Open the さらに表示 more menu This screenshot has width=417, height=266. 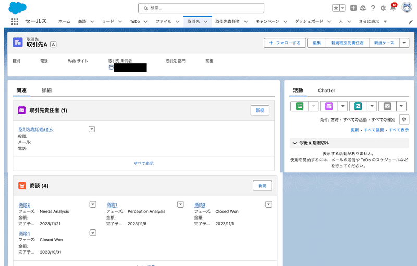[373, 21]
